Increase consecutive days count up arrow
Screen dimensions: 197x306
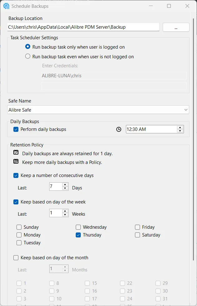[65, 184]
